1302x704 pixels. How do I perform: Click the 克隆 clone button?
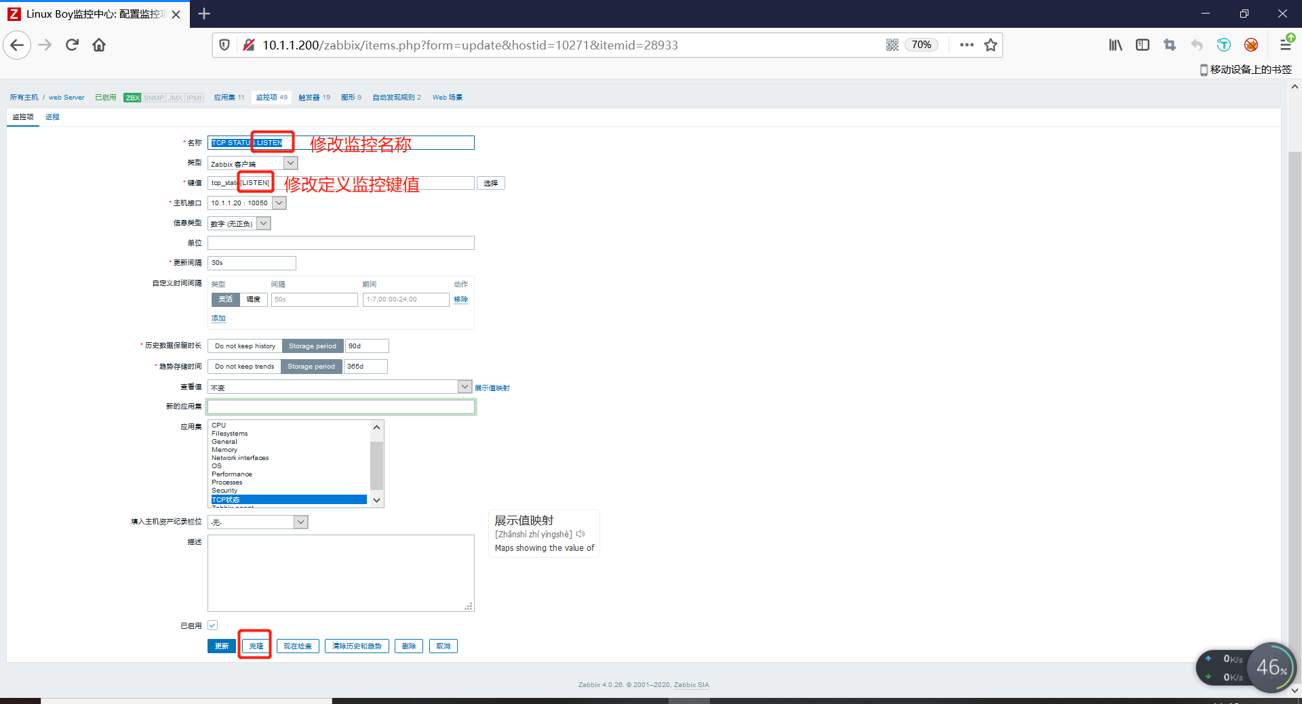pyautogui.click(x=256, y=646)
